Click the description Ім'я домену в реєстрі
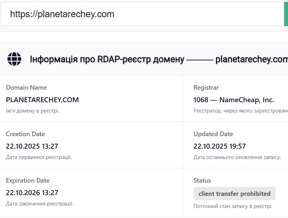288x218 pixels. coord(32,111)
